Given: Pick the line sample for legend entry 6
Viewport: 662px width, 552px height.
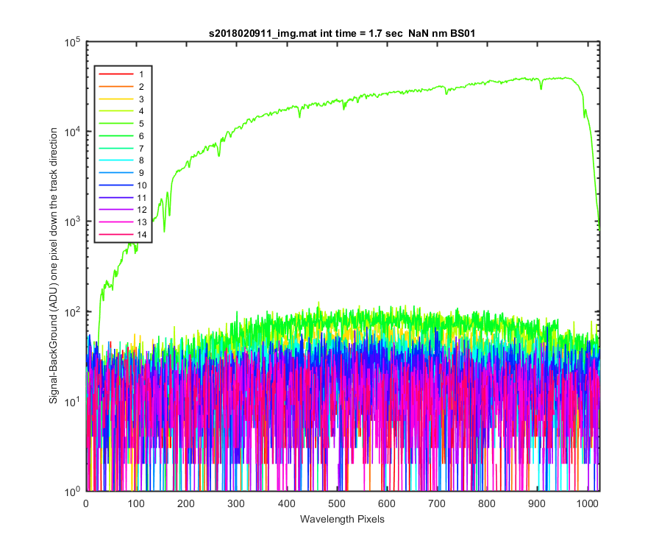Looking at the screenshot, I should coord(116,136).
